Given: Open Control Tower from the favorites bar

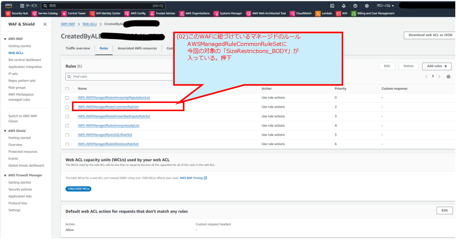Looking at the screenshot, I should pos(73,13).
